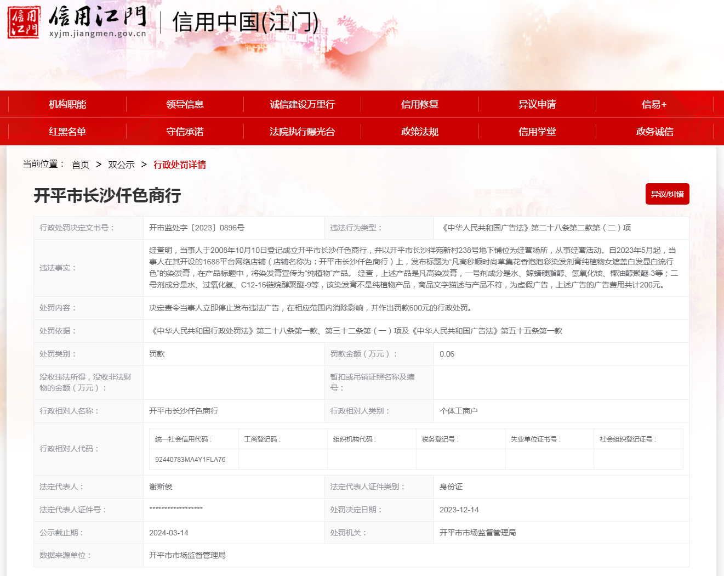Click the masked ID number asterisks
Image resolution: width=724 pixels, height=576 pixels.
176,510
